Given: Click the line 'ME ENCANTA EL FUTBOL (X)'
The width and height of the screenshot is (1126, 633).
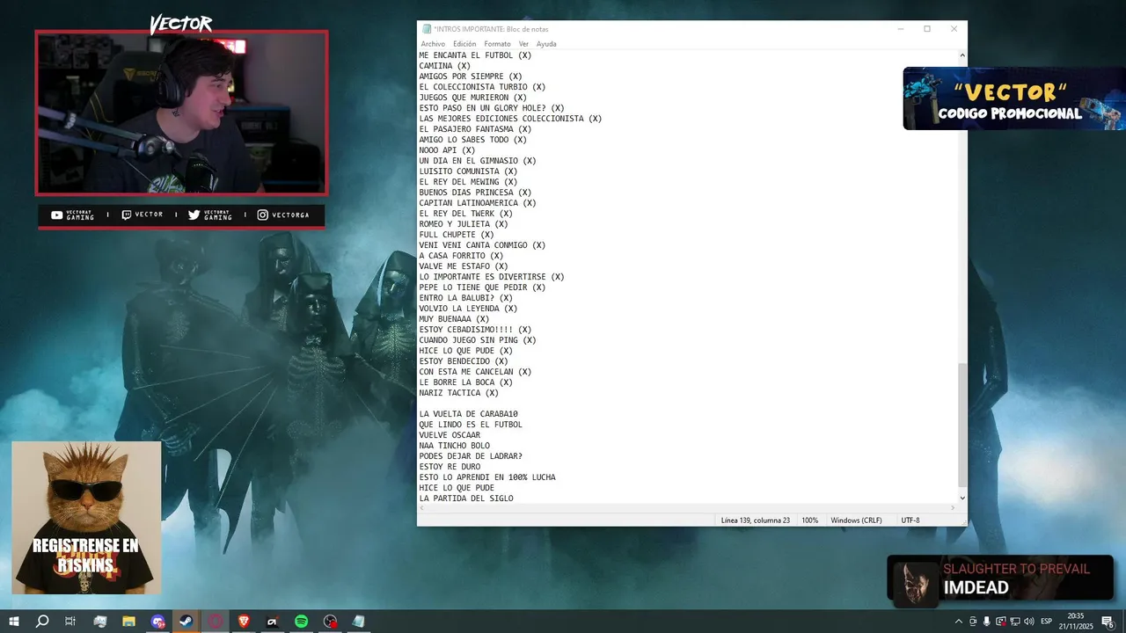Looking at the screenshot, I should point(475,55).
